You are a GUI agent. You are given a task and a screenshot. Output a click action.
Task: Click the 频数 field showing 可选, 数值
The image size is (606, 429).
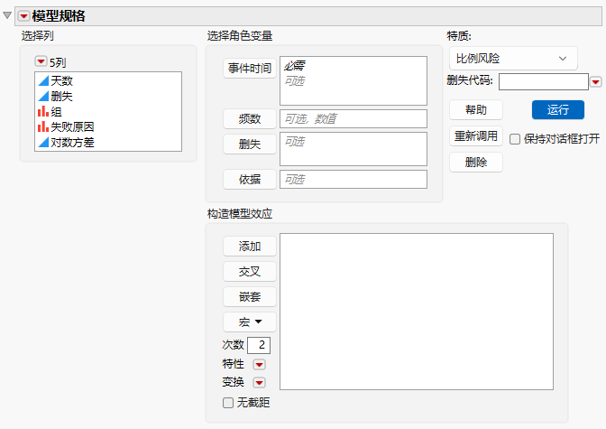pyautogui.click(x=353, y=119)
